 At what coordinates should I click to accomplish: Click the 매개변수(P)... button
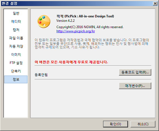135,86
